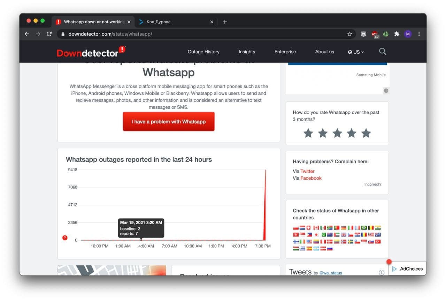446x301 pixels.
Task: Rate Whatsapp with the third star
Action: click(x=337, y=133)
